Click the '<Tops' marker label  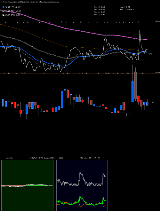(x=157, y=21)
